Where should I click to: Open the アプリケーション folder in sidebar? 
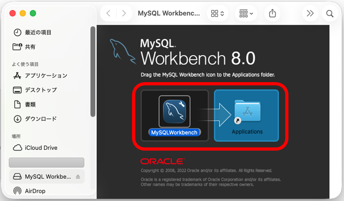pos(46,76)
